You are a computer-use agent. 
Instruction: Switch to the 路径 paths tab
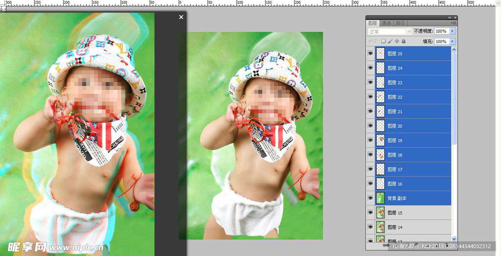400,23
